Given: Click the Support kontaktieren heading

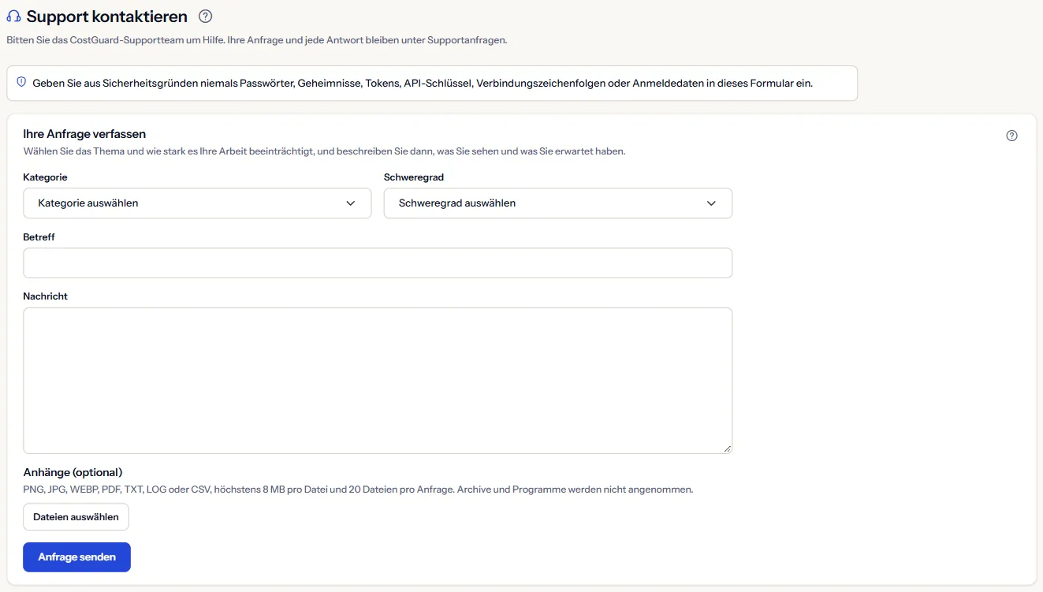Looking at the screenshot, I should point(107,17).
